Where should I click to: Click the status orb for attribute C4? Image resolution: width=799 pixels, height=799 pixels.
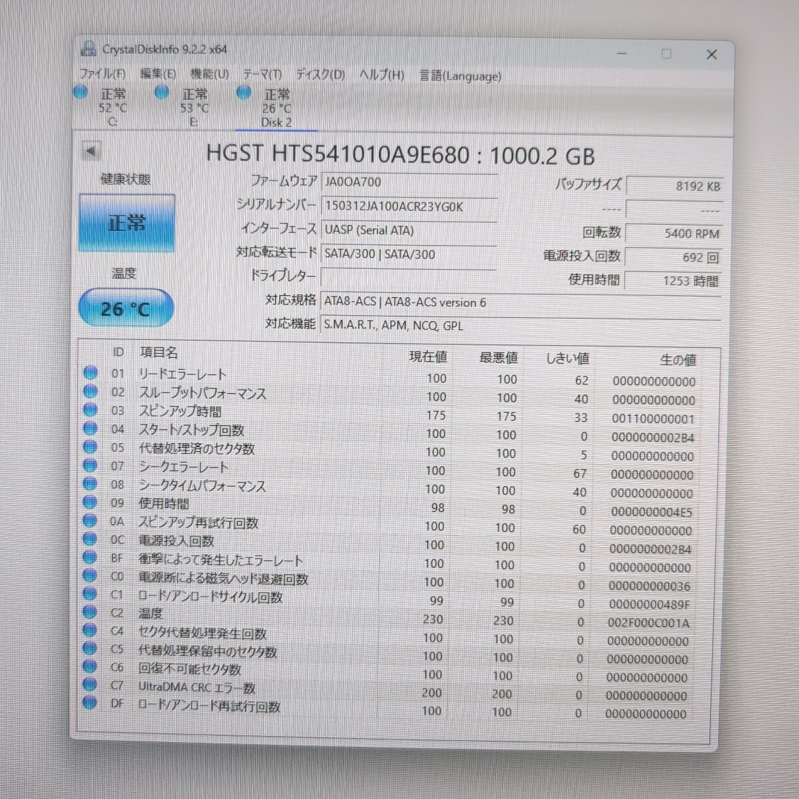coord(90,630)
